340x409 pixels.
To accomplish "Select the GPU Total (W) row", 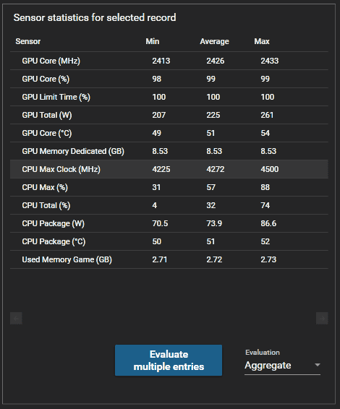I will [x=169, y=115].
